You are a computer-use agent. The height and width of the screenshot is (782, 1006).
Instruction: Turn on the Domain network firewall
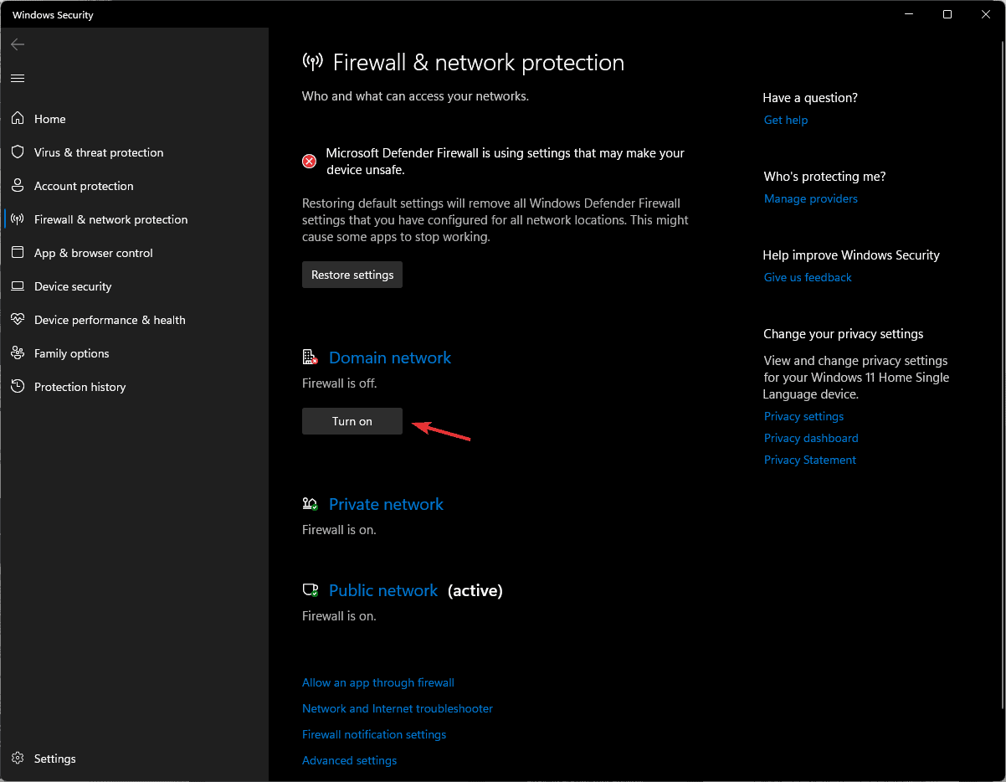[x=352, y=421]
